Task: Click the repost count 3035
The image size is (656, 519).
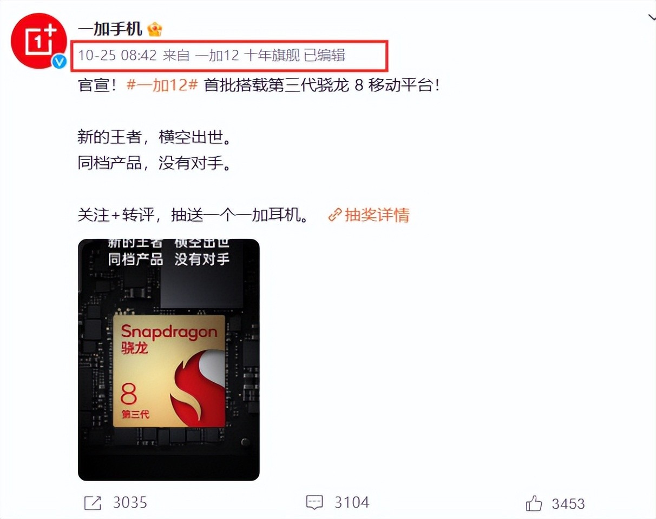Action: [x=130, y=503]
